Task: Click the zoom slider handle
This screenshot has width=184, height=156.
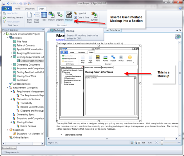Action: [x=162, y=143]
